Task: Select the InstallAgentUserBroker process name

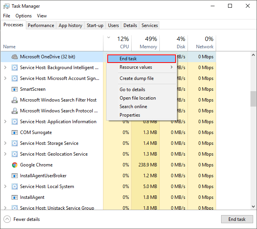Action: [x=43, y=176]
